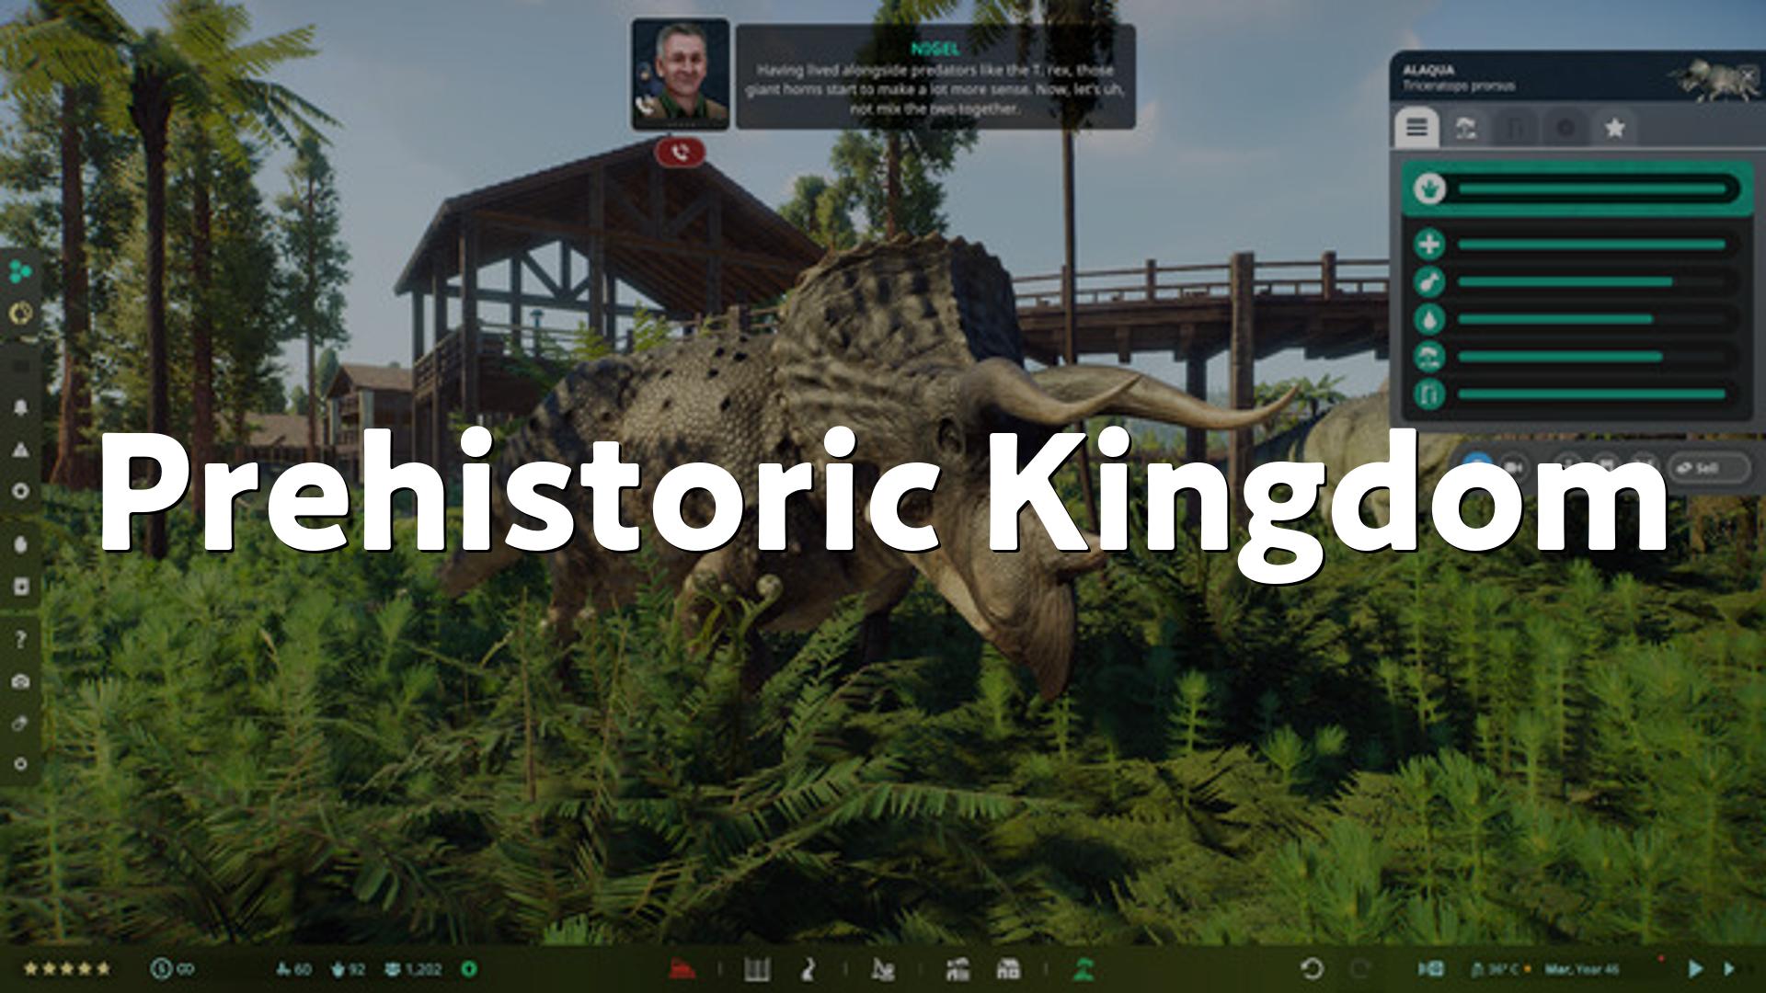Click the Triceratops thumbnail in panel header

pyautogui.click(x=1711, y=79)
